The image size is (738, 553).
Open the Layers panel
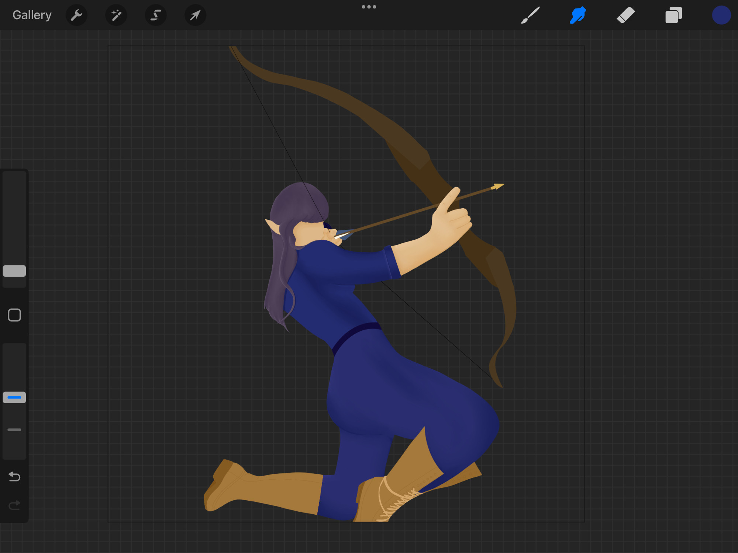673,15
